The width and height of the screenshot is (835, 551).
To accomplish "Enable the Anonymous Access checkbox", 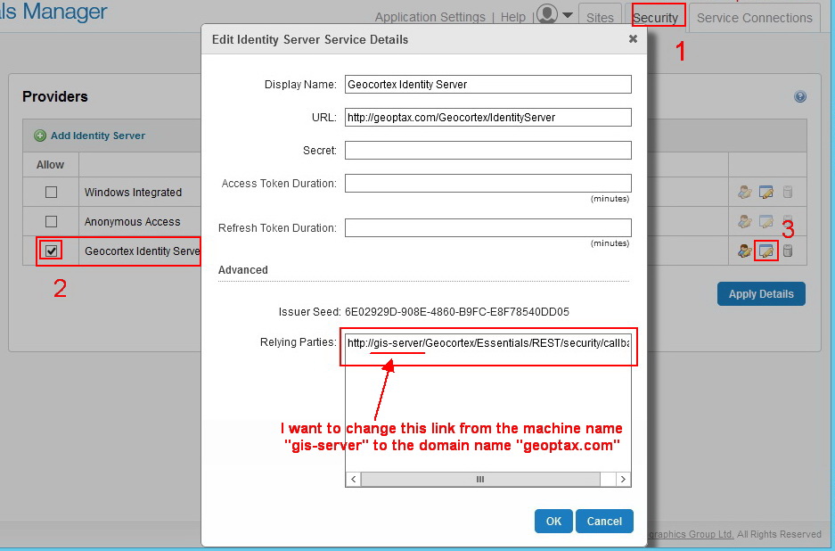I will pos(51,221).
